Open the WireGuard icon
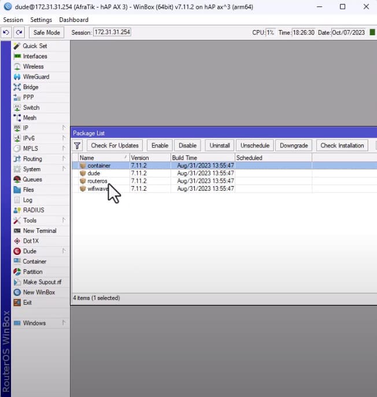The width and height of the screenshot is (377, 397). point(17,77)
